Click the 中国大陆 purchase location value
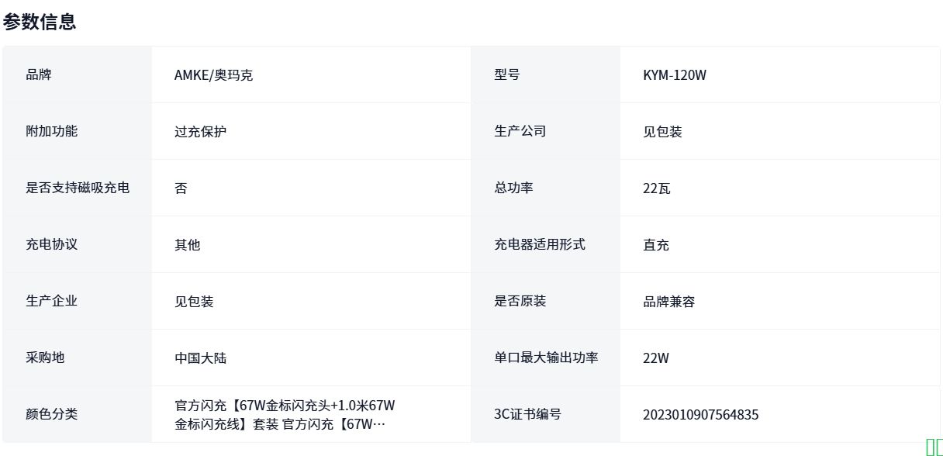 coord(200,358)
